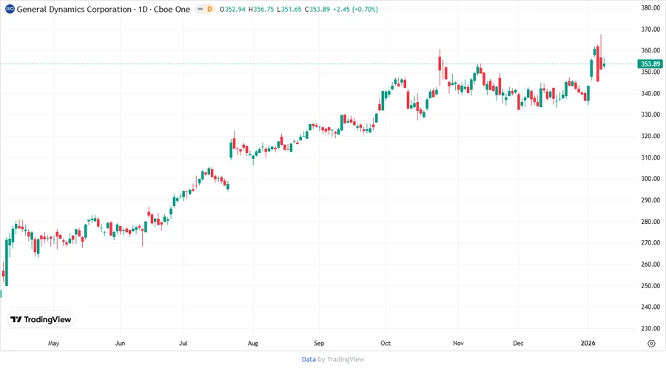Click the change value +2.45 (+0.70%)

tap(355, 9)
